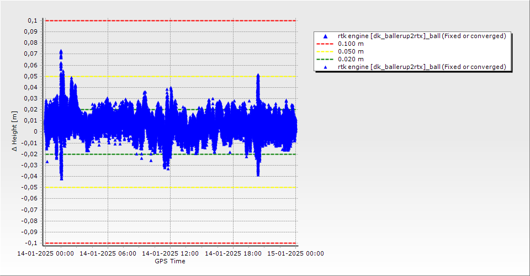Click the '-0,09' height axis tick

tap(30, 232)
